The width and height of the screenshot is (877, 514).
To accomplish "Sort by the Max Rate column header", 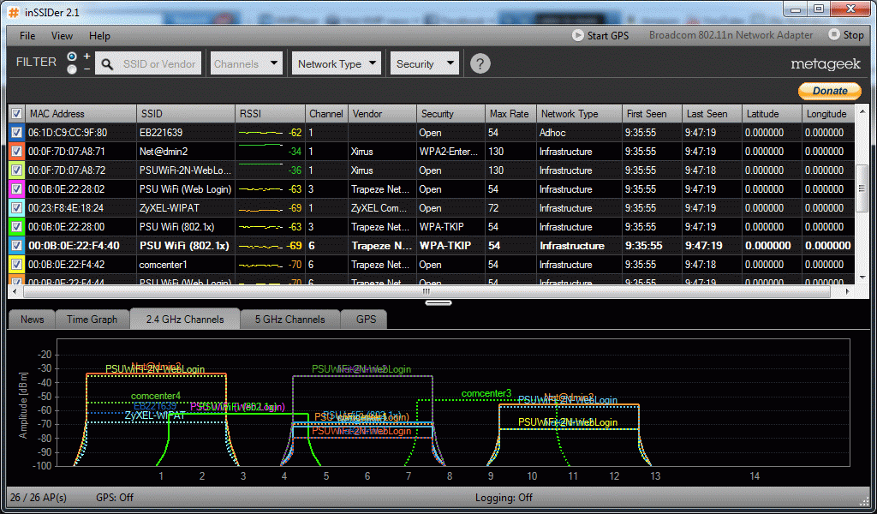I will coord(510,114).
